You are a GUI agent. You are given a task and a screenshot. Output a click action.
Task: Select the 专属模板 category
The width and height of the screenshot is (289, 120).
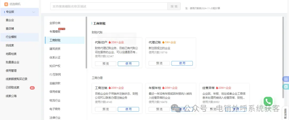pos(65,32)
